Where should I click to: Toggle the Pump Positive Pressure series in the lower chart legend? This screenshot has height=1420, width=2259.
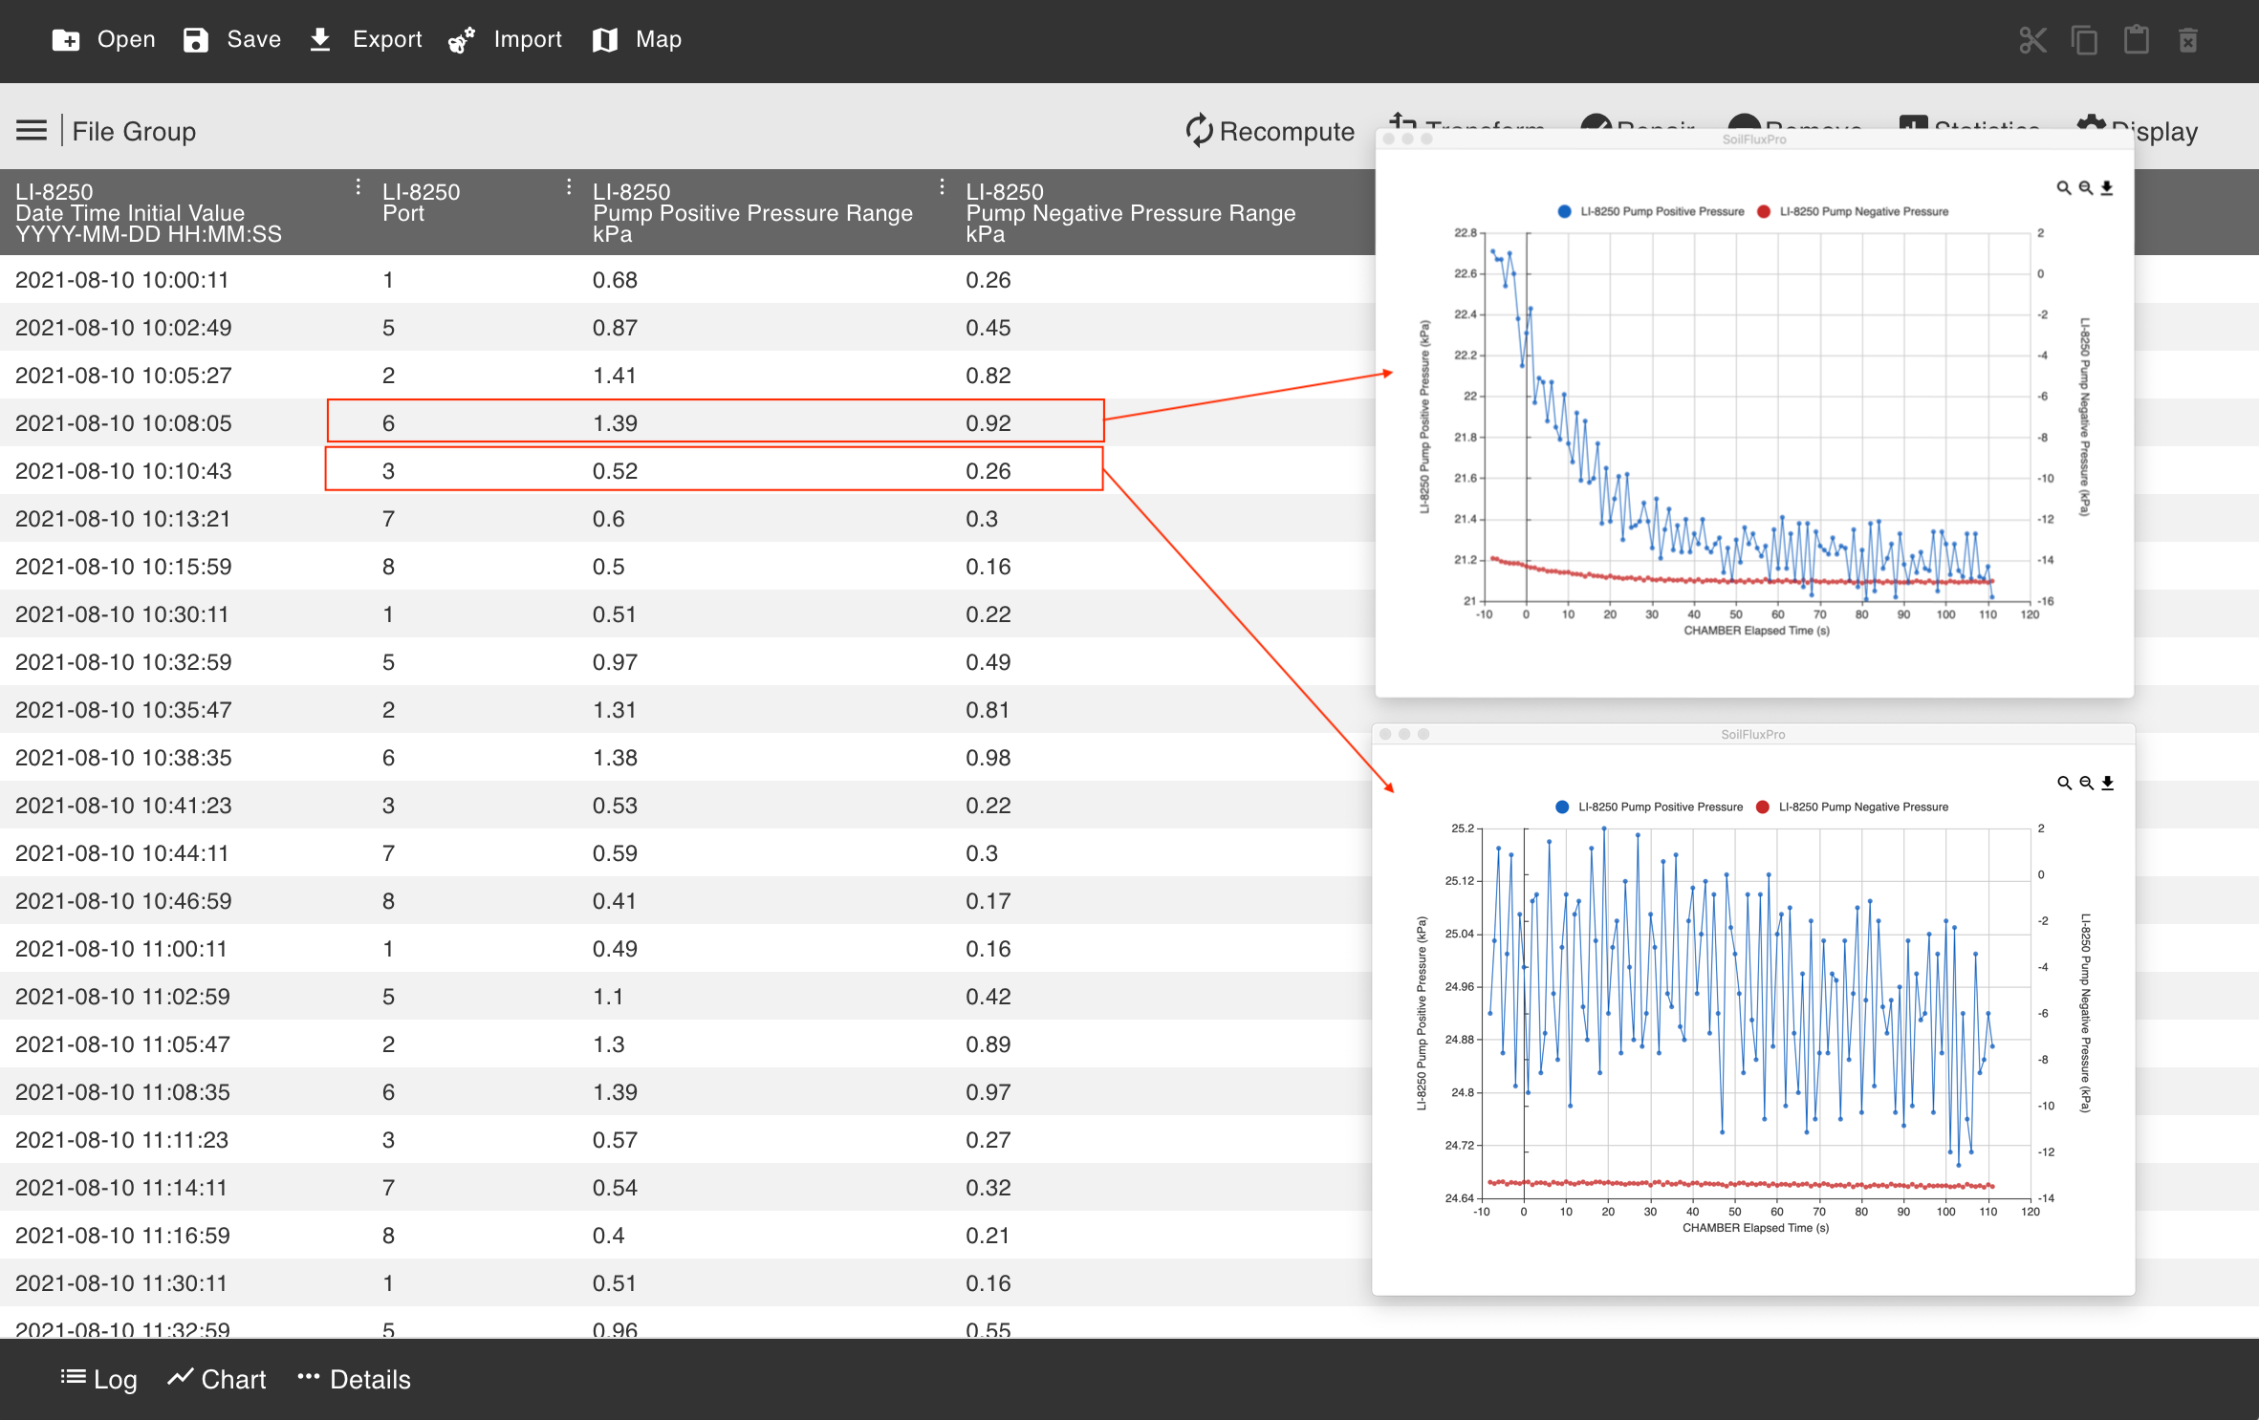1649,807
